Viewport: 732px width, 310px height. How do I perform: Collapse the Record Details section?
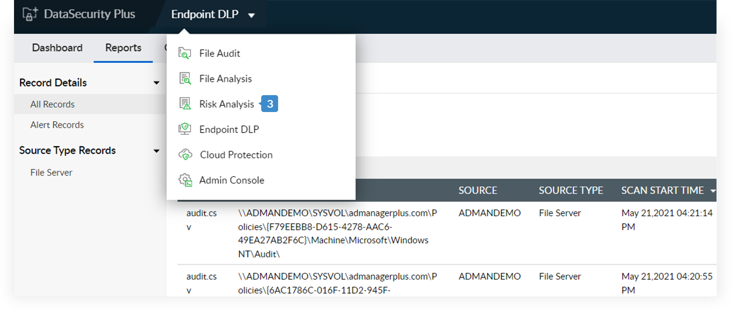point(156,83)
